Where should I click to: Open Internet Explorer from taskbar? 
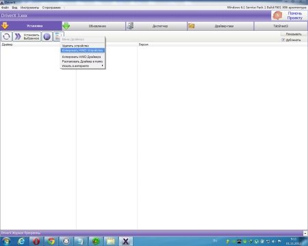click(21, 241)
